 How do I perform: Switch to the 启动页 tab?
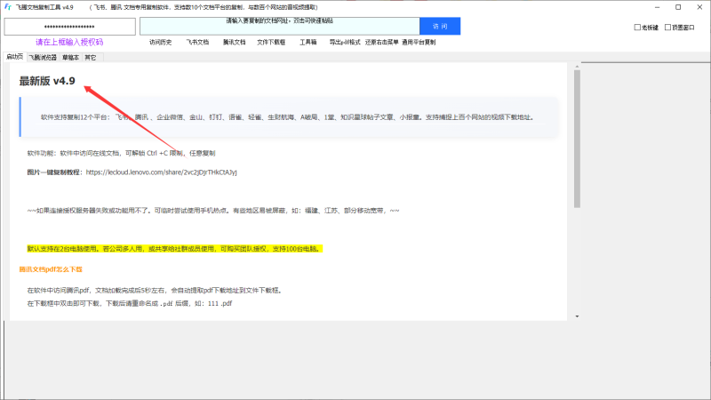tap(14, 57)
